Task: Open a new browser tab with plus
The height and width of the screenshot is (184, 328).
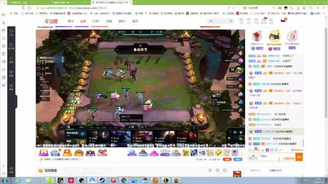Action: coord(136,2)
